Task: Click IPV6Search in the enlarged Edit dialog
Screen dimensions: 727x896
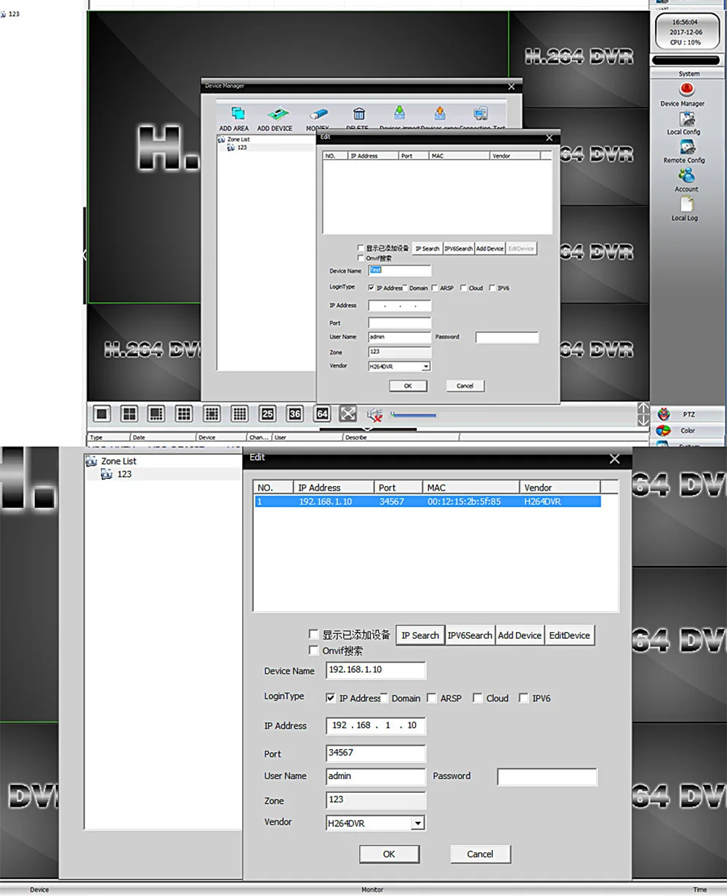Action: click(x=470, y=635)
